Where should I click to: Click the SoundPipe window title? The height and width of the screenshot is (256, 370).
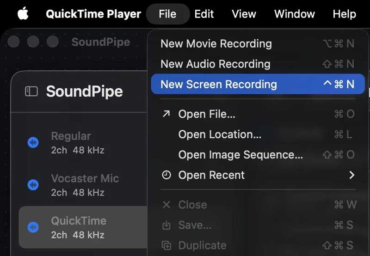101,43
